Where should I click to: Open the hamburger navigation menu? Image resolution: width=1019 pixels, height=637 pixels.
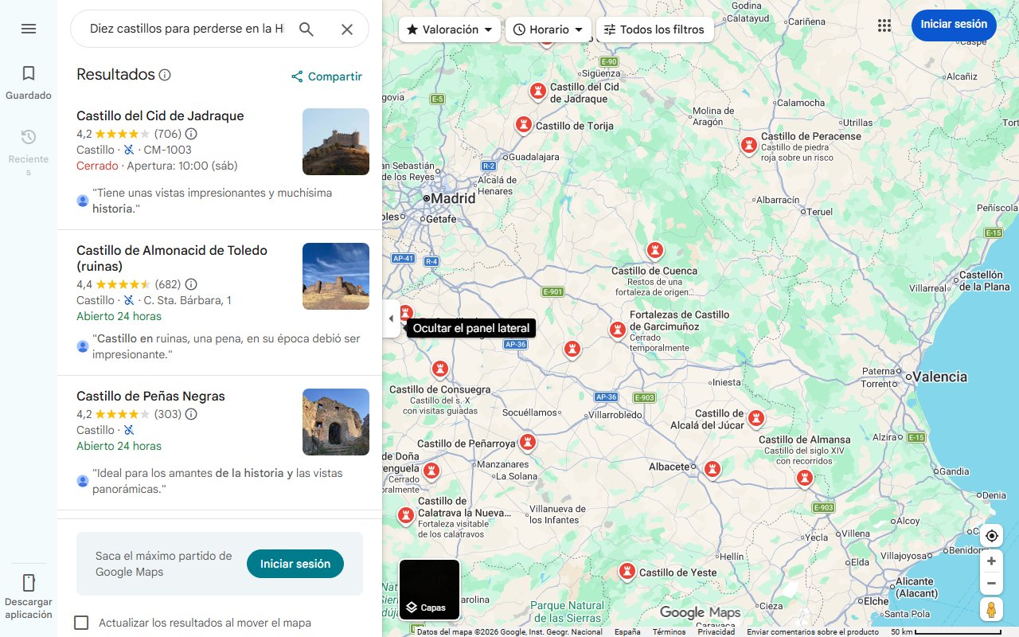coord(28,28)
